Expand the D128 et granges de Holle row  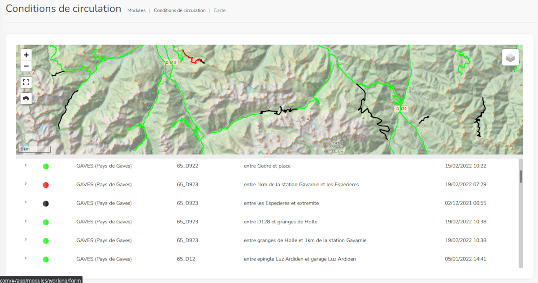tap(26, 221)
